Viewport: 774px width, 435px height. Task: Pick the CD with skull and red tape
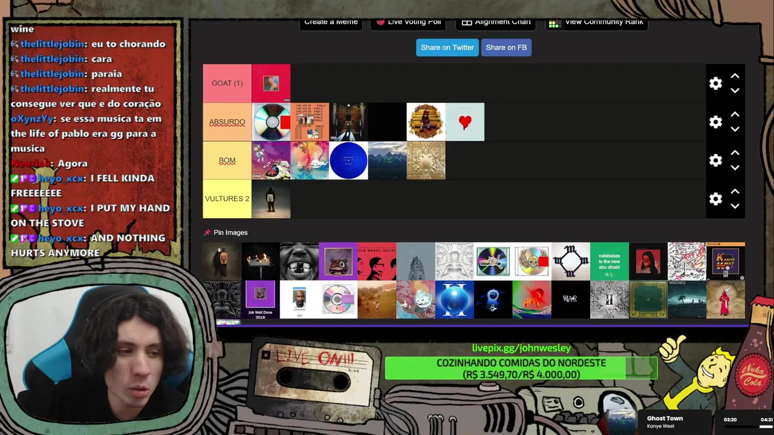pos(532,262)
